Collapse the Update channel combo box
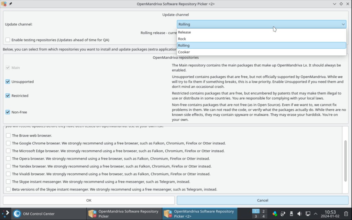Image resolution: width=352 pixels, height=220 pixels. pyautogui.click(x=262, y=24)
